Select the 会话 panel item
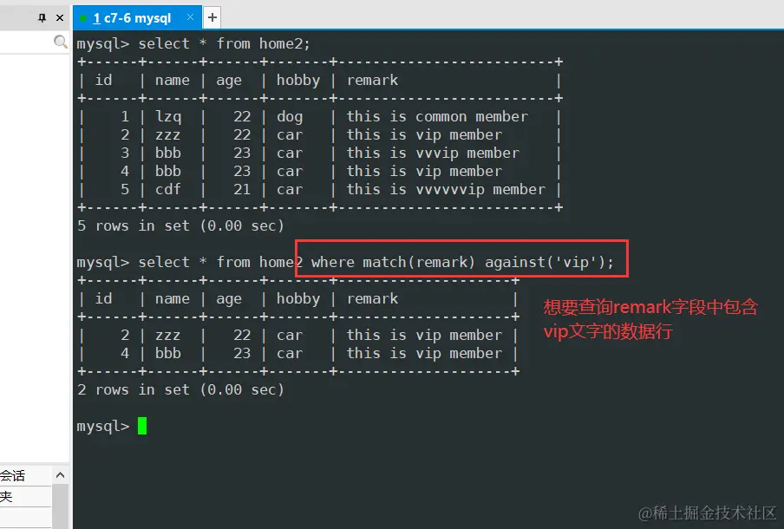Screen dimensions: 784x529 click(12, 475)
